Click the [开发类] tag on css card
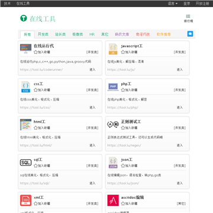The image size is (213, 213). tap(92, 90)
